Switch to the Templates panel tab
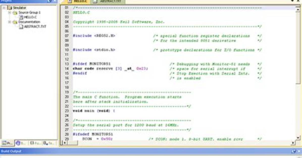Screen dimensions: 302x158 pyautogui.click(x=49, y=143)
